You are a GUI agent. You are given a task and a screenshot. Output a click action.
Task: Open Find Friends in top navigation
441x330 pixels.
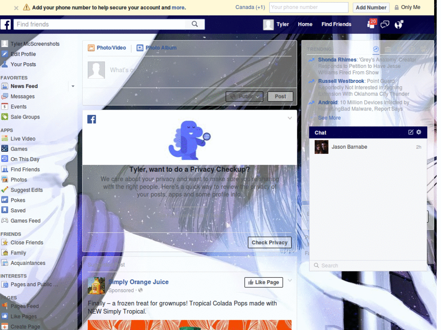click(x=336, y=24)
